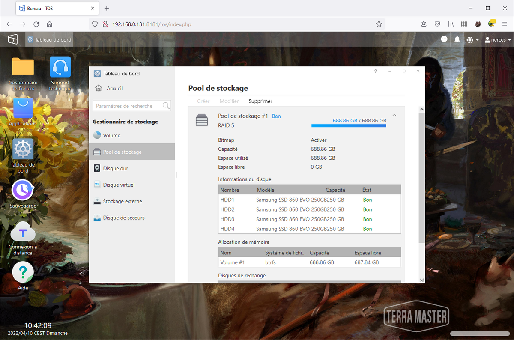The image size is (514, 340).
Task: Open notifications bell icon
Action: pos(457,39)
